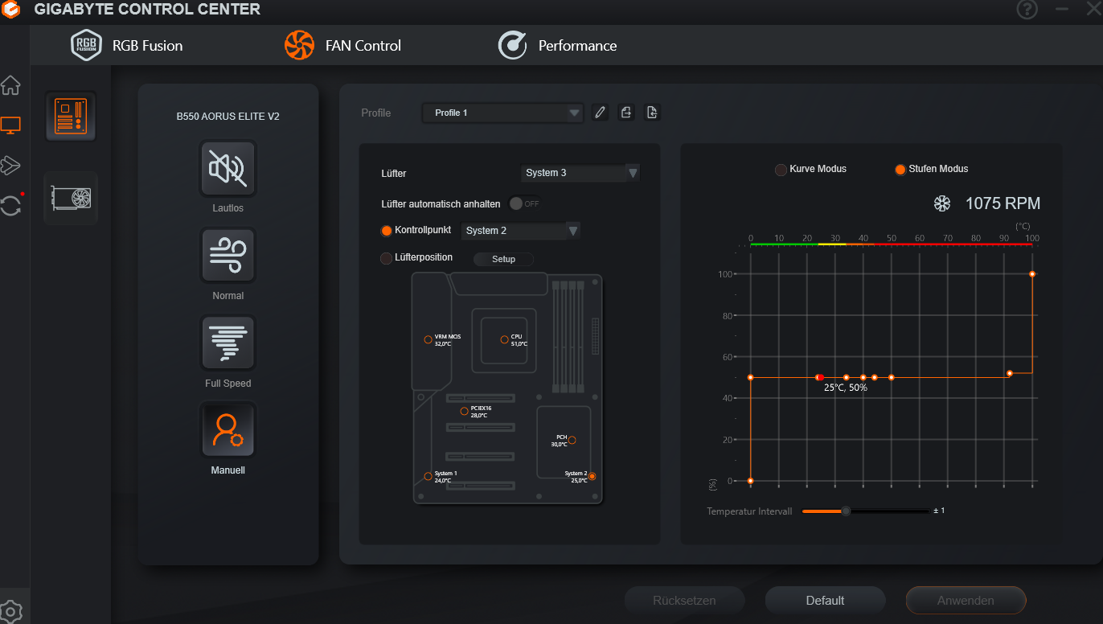
Task: Open the Home icon in the left sidebar
Action: click(10, 84)
